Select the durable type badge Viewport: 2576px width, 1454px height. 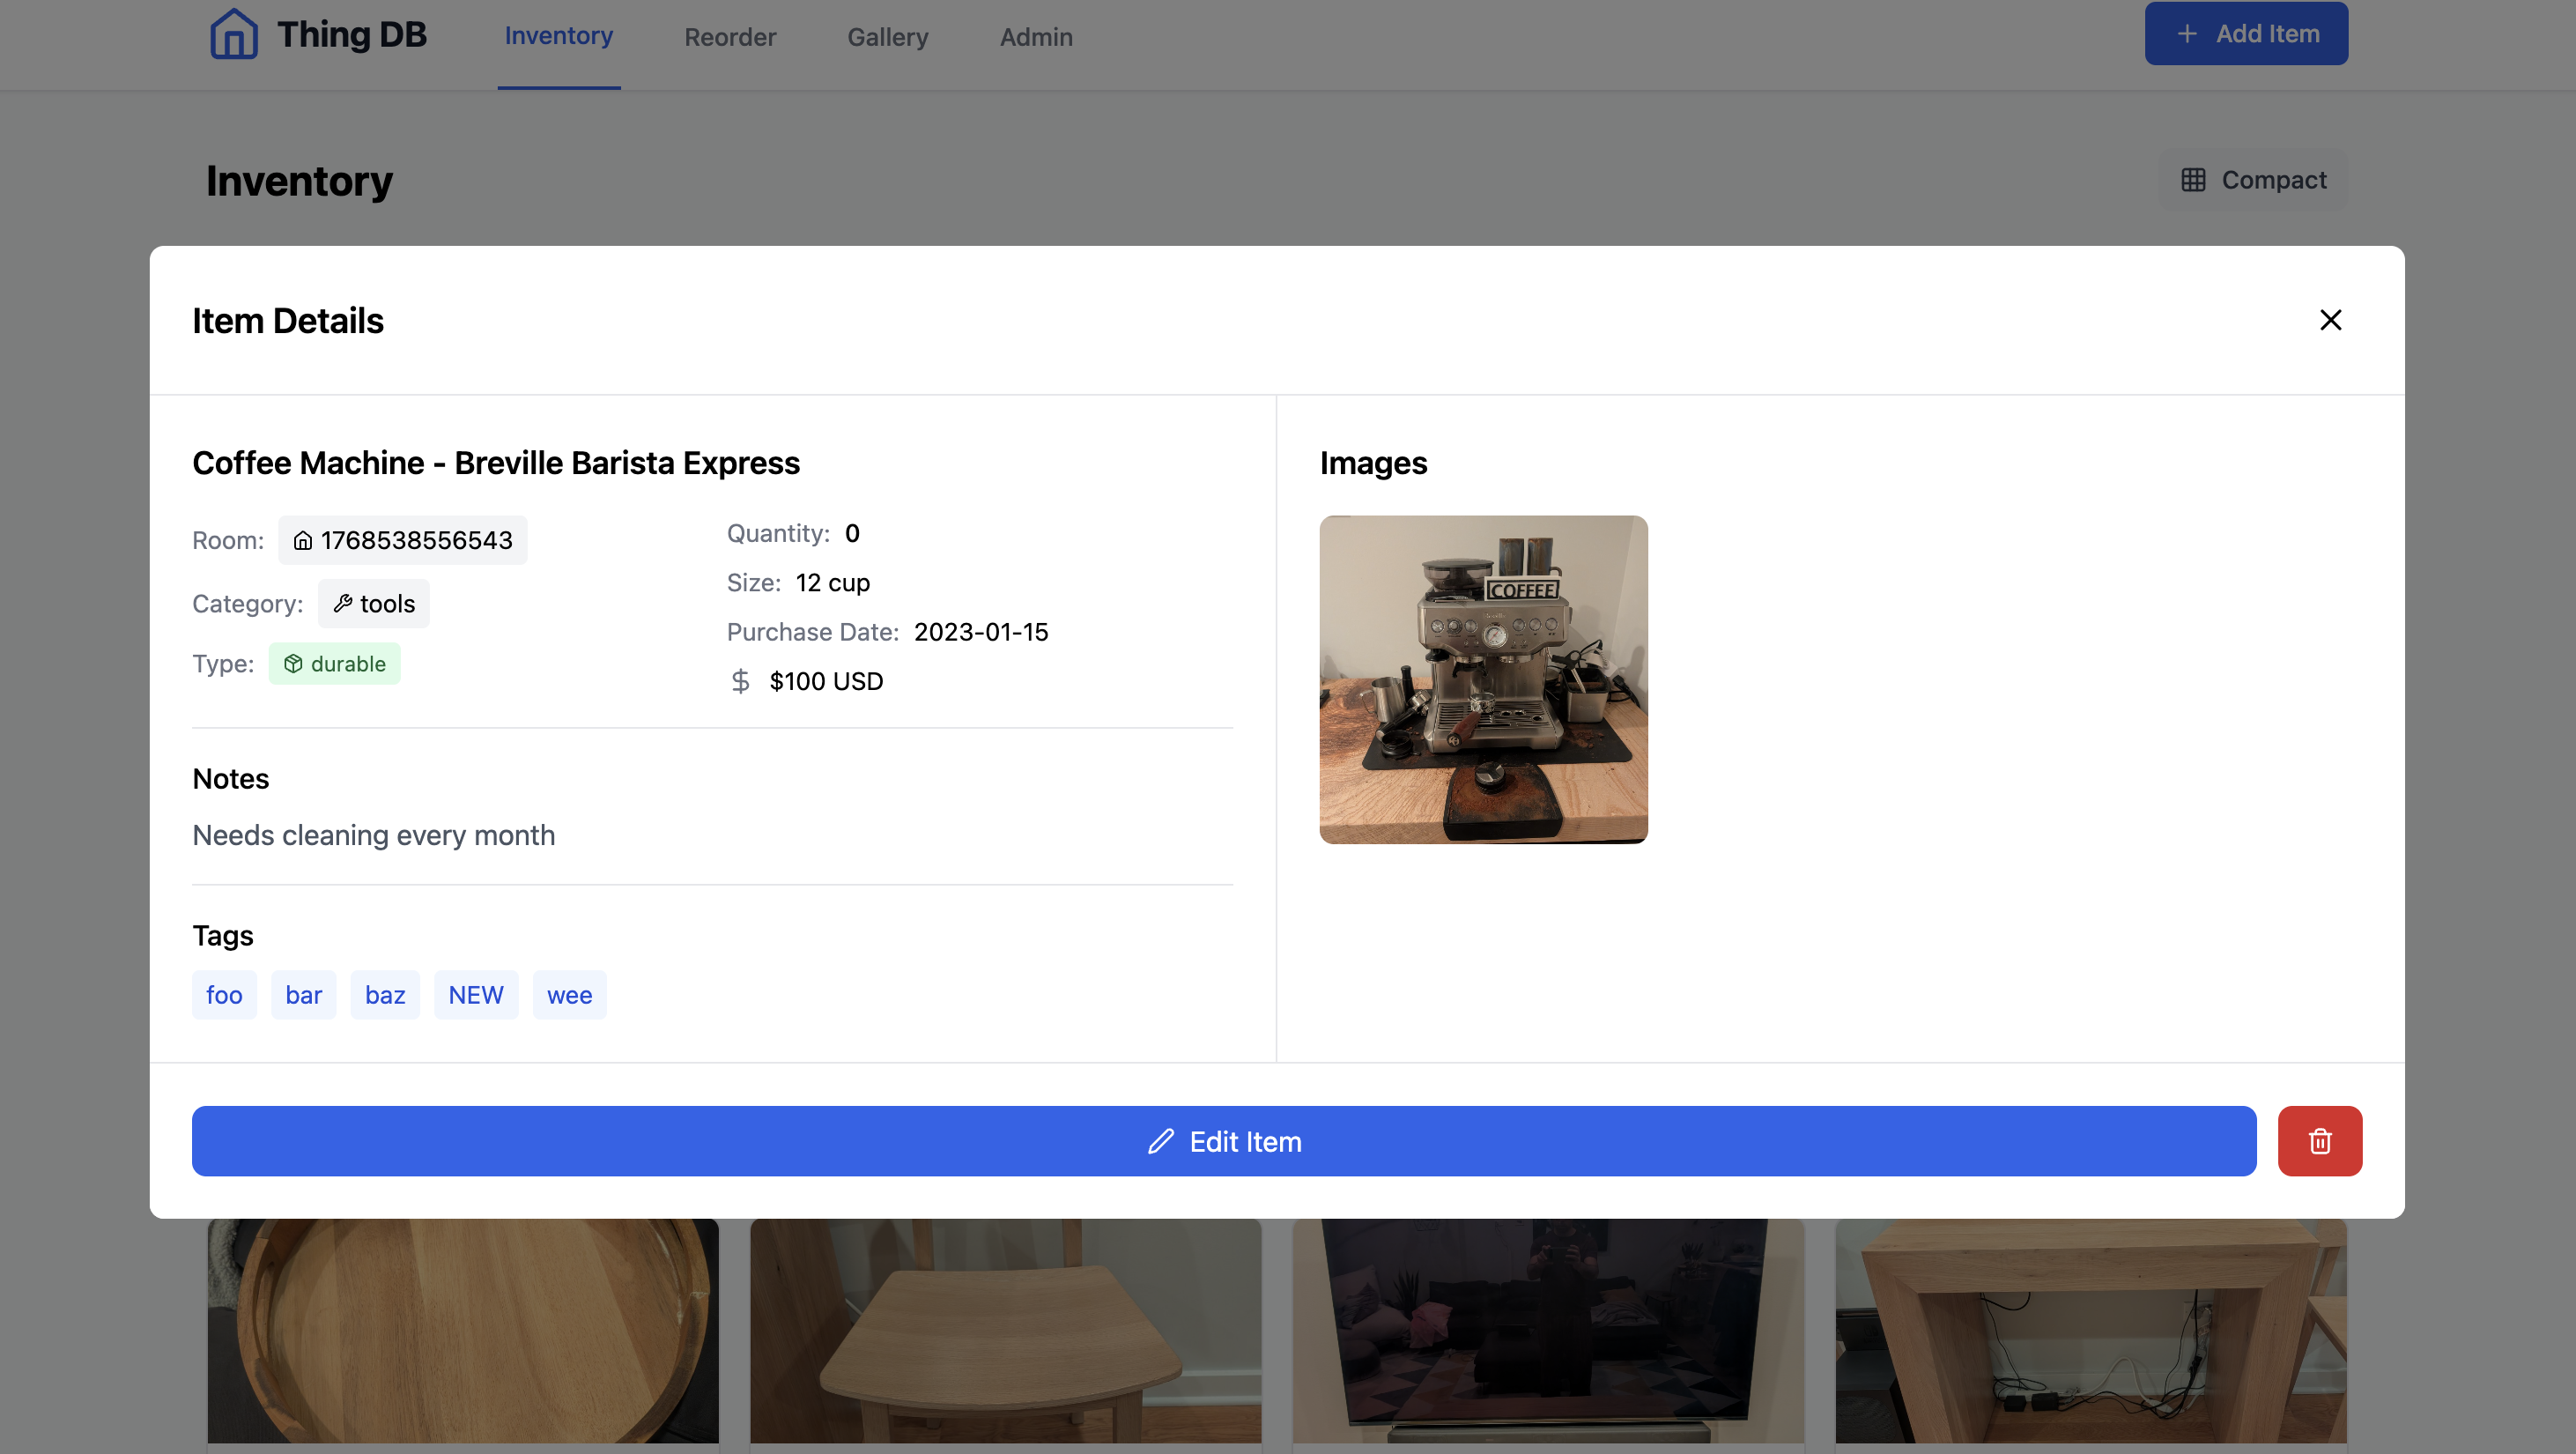click(x=335, y=664)
